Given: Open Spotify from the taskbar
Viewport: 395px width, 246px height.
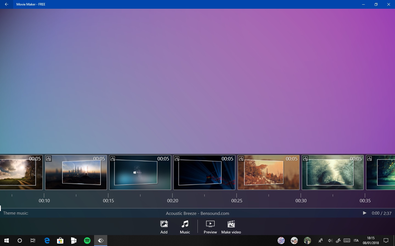Looking at the screenshot, I should 87,241.
